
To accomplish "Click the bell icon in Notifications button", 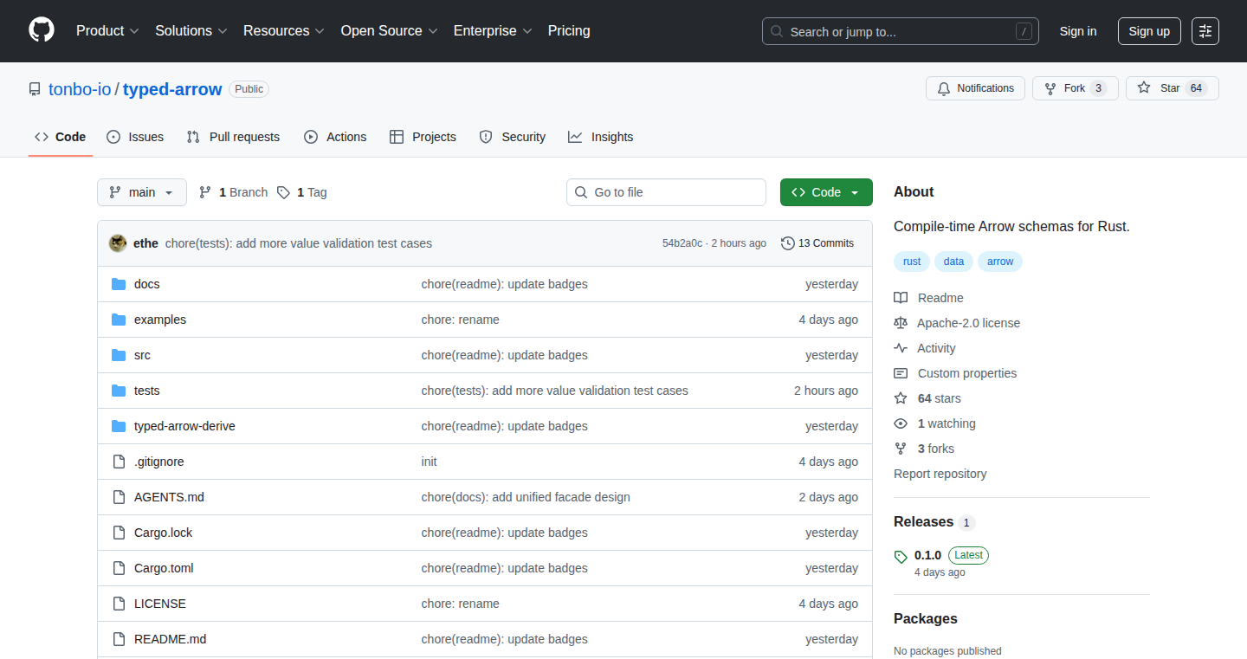I will (944, 88).
